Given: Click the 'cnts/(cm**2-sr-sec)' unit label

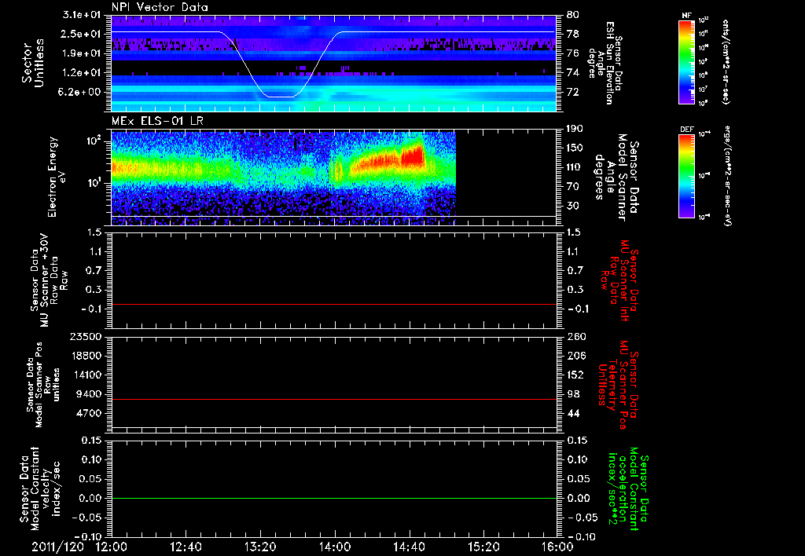Looking at the screenshot, I should click(726, 61).
